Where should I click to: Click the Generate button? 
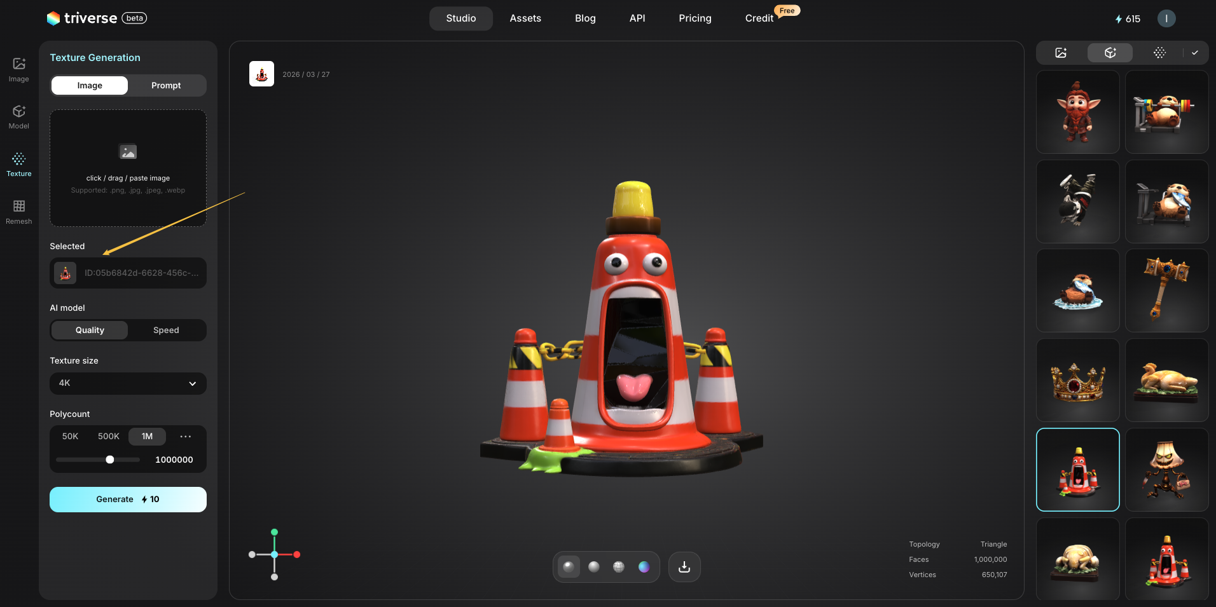point(128,500)
